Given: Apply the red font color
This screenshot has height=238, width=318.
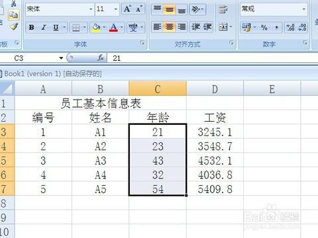Looking at the screenshot, I should pos(113,27).
